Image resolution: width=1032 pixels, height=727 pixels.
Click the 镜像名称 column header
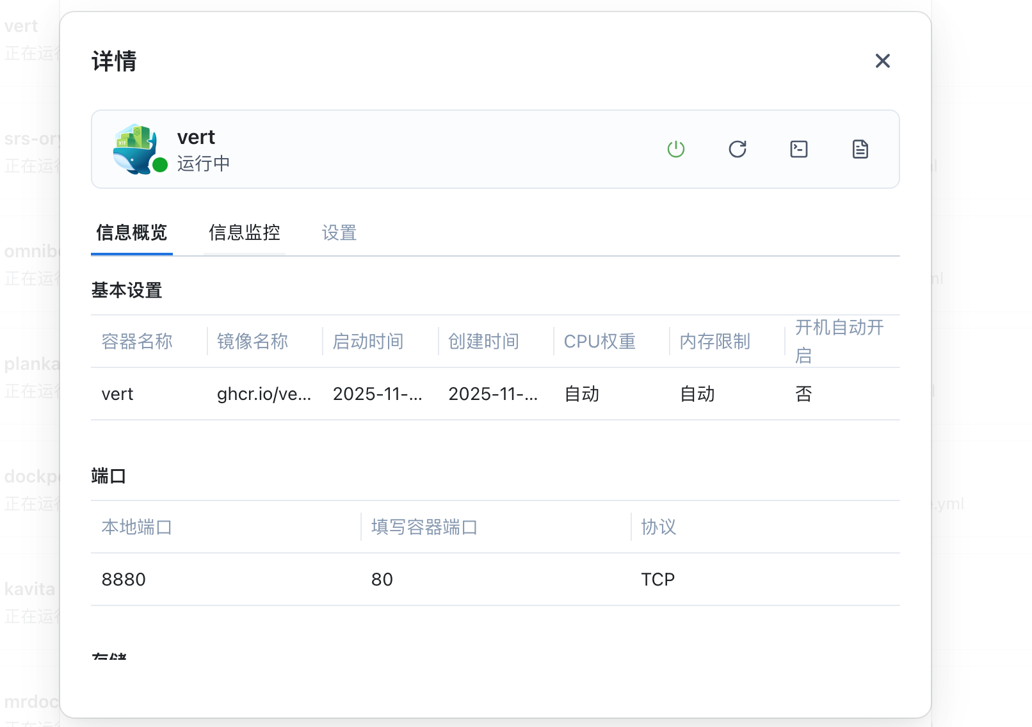pos(252,342)
